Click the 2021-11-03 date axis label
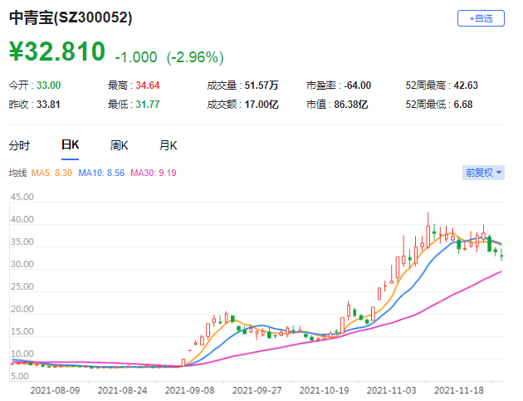Viewport: 523px width, 401px height. pyautogui.click(x=392, y=390)
